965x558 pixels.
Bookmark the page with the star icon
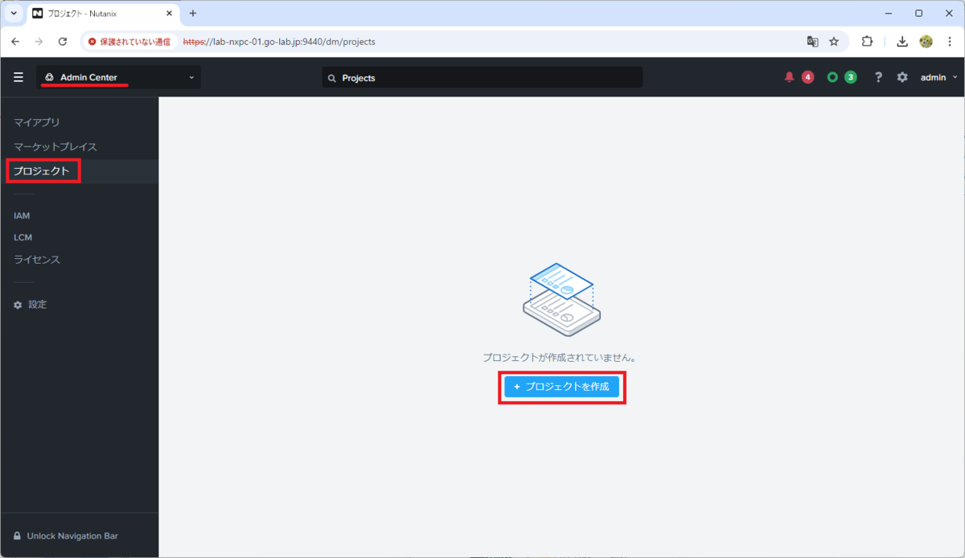point(834,41)
